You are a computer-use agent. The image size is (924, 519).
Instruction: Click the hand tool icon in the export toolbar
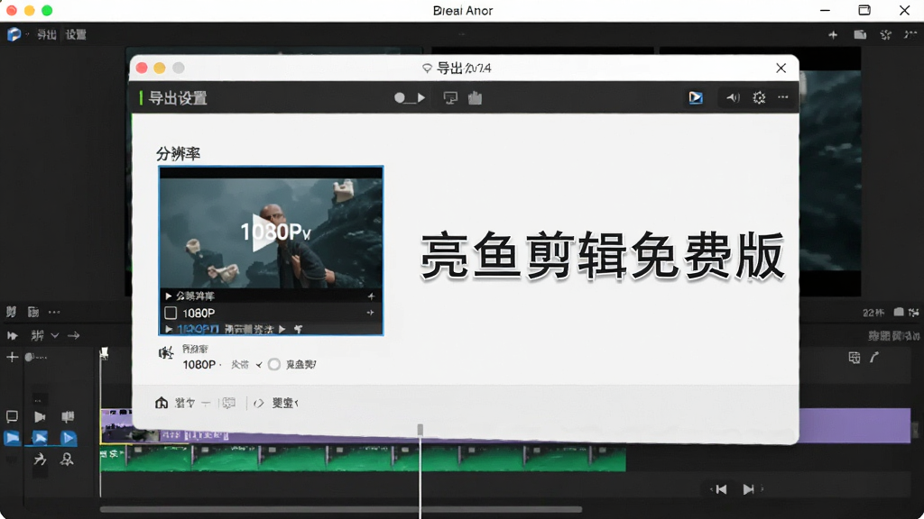click(x=475, y=97)
